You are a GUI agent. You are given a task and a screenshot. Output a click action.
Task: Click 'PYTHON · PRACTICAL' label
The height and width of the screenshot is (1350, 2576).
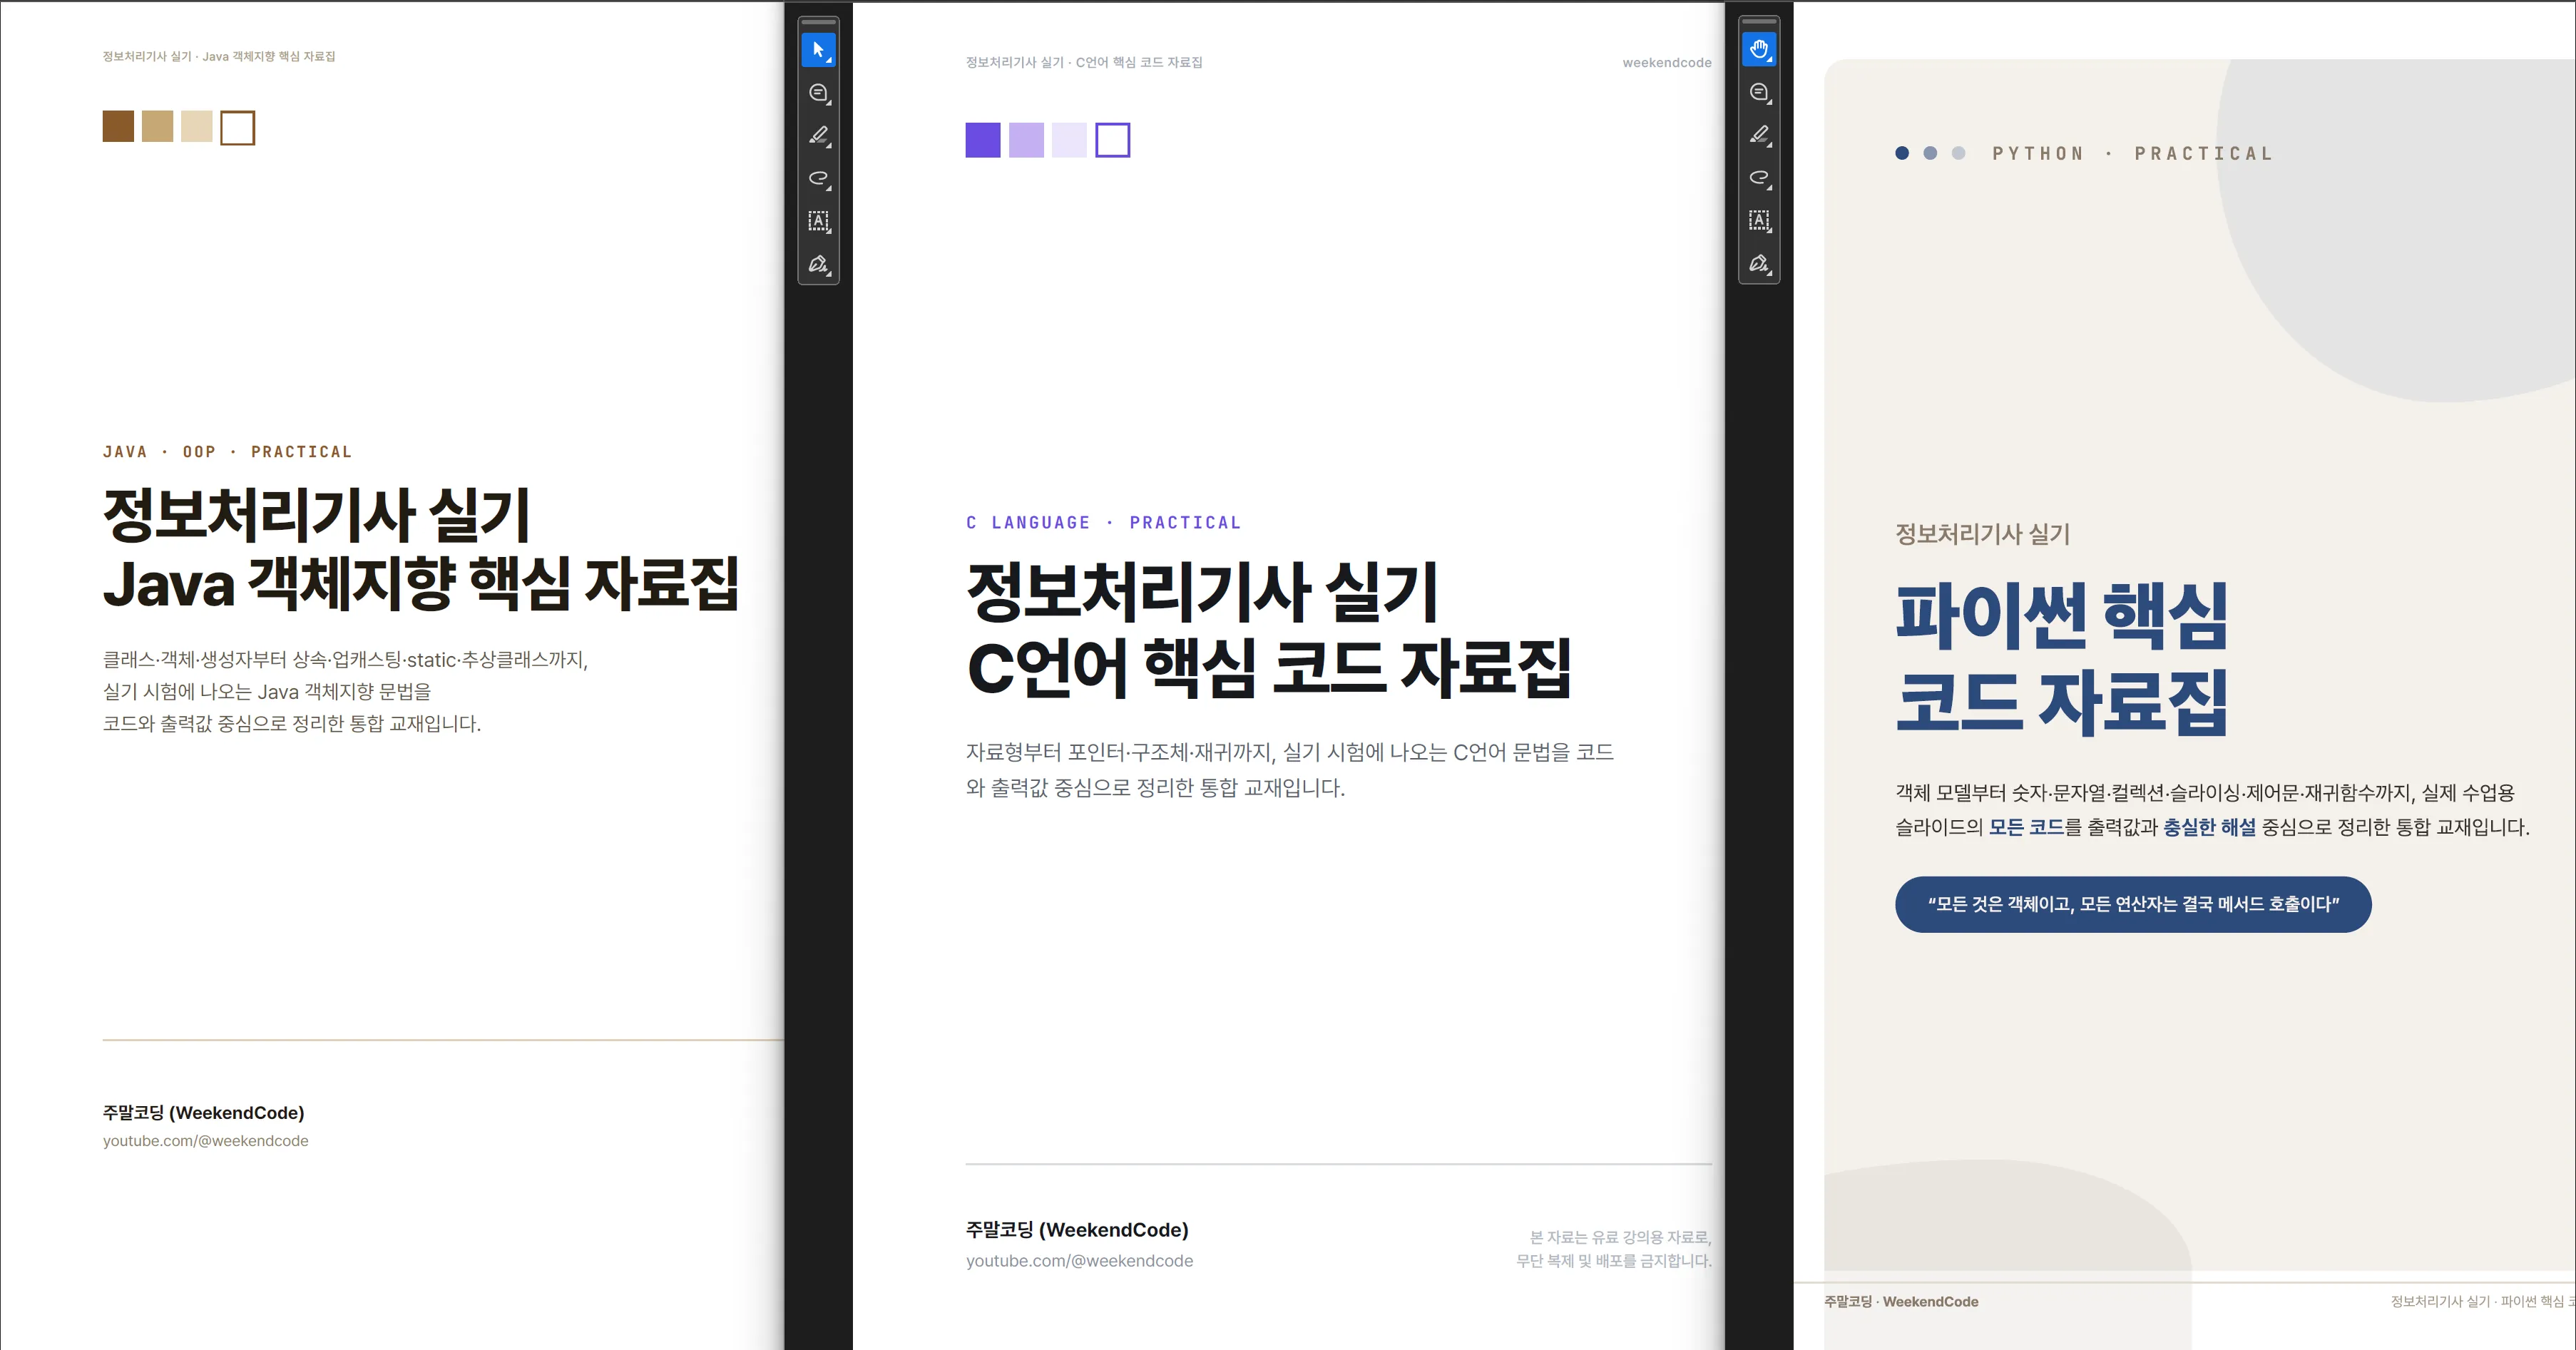pyautogui.click(x=2132, y=154)
